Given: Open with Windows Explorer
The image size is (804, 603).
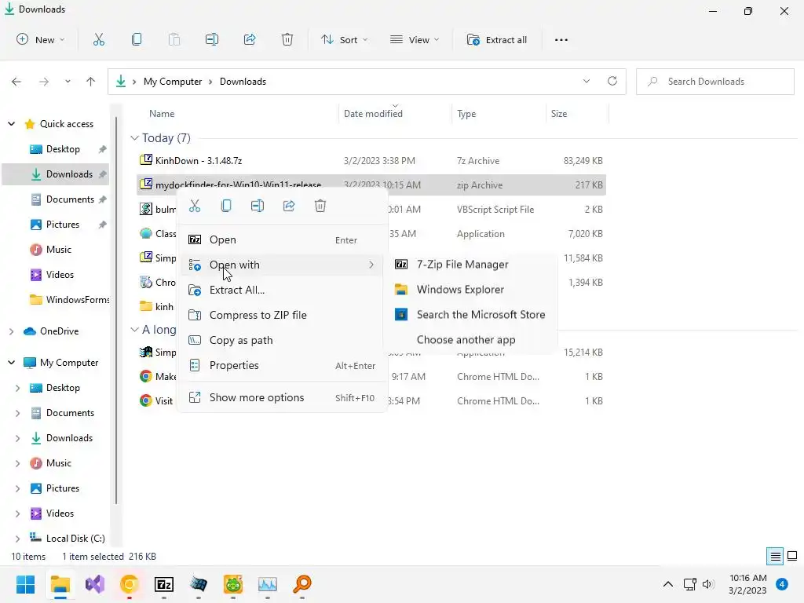Looking at the screenshot, I should (471, 289).
